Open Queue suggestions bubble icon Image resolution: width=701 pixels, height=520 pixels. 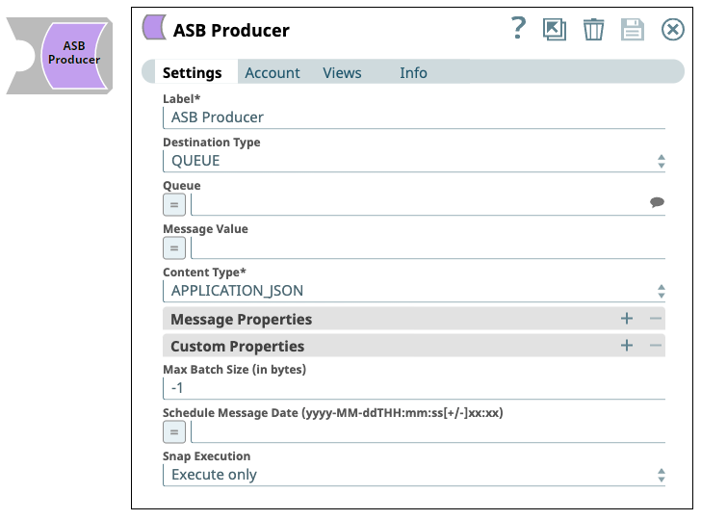(x=657, y=202)
